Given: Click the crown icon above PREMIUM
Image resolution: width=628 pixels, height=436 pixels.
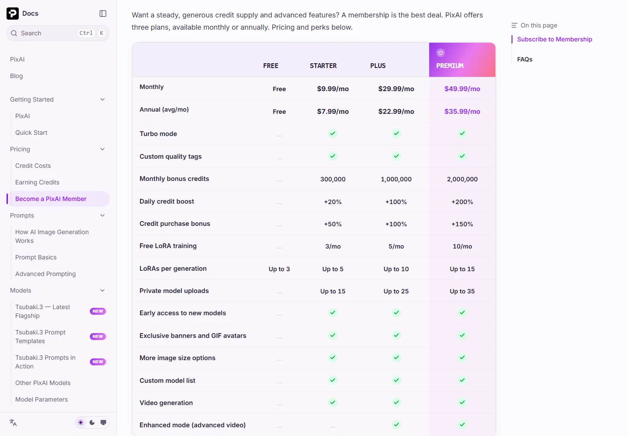Looking at the screenshot, I should pos(440,53).
